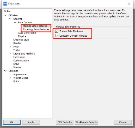This screenshot has width=135, height=128.
Task: Open the Graphics Style options
Action: pyautogui.click(x=21, y=40)
